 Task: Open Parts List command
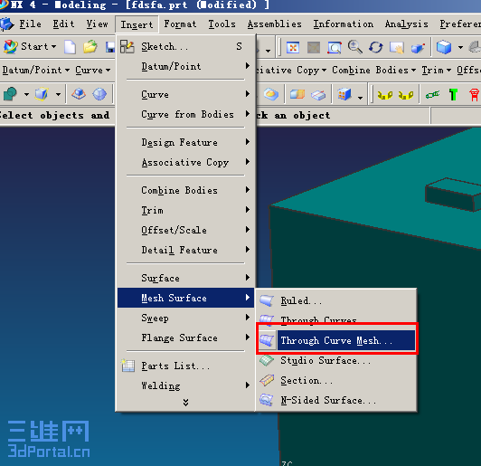(185, 366)
